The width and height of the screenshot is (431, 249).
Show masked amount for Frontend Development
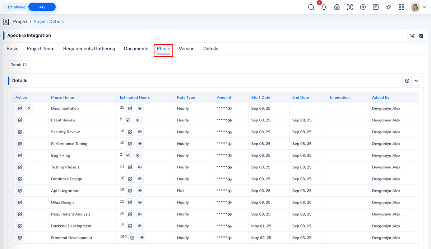[x=230, y=238]
